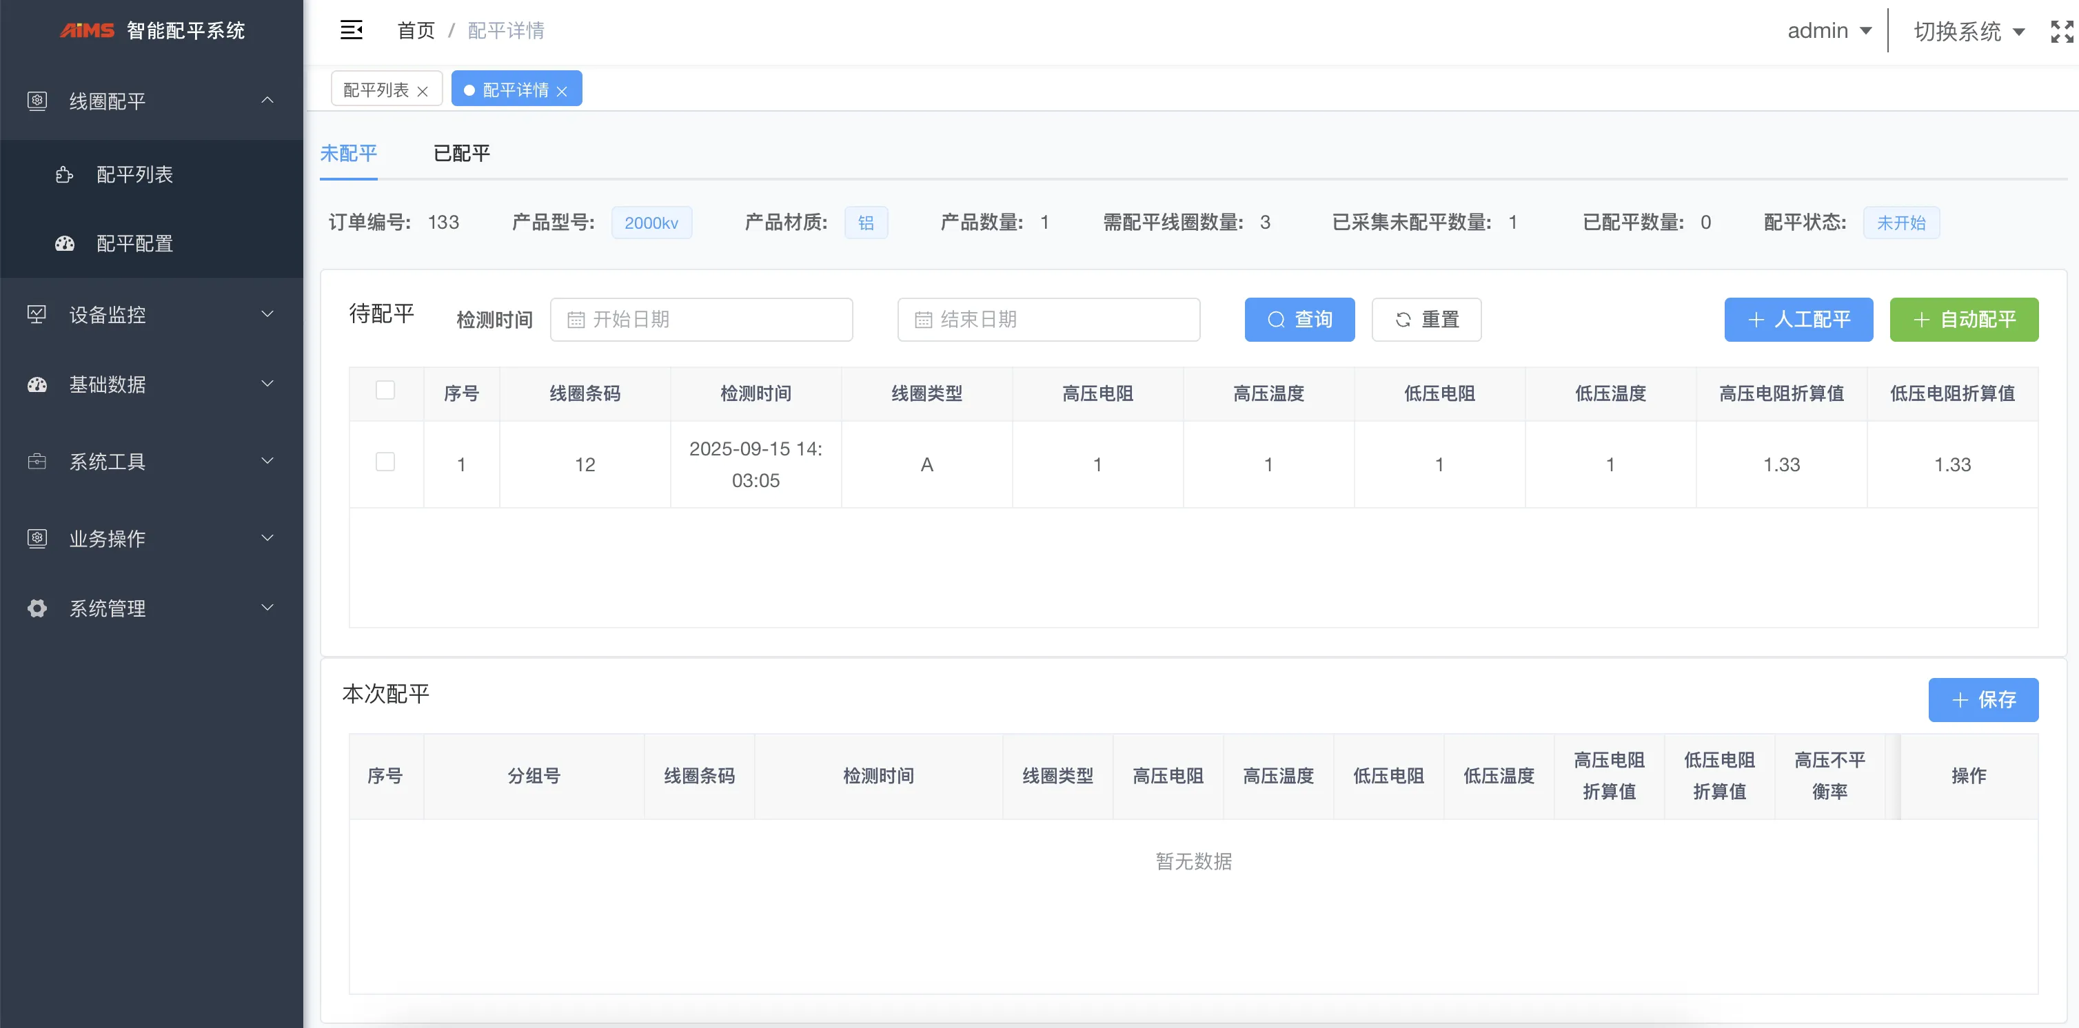Click the 线圈条码 header in 待配平 table
Screen dimensions: 2079x1028
pos(585,394)
